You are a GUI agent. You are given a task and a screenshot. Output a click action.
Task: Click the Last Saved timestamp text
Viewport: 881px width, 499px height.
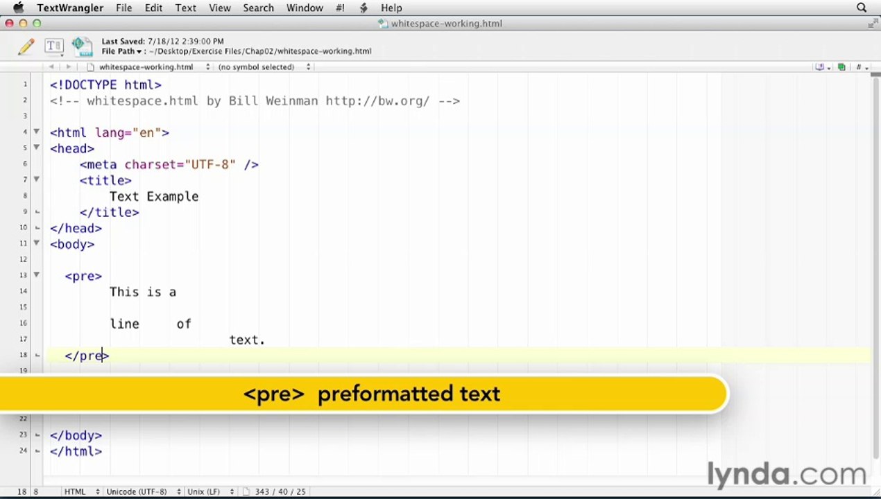click(x=163, y=42)
